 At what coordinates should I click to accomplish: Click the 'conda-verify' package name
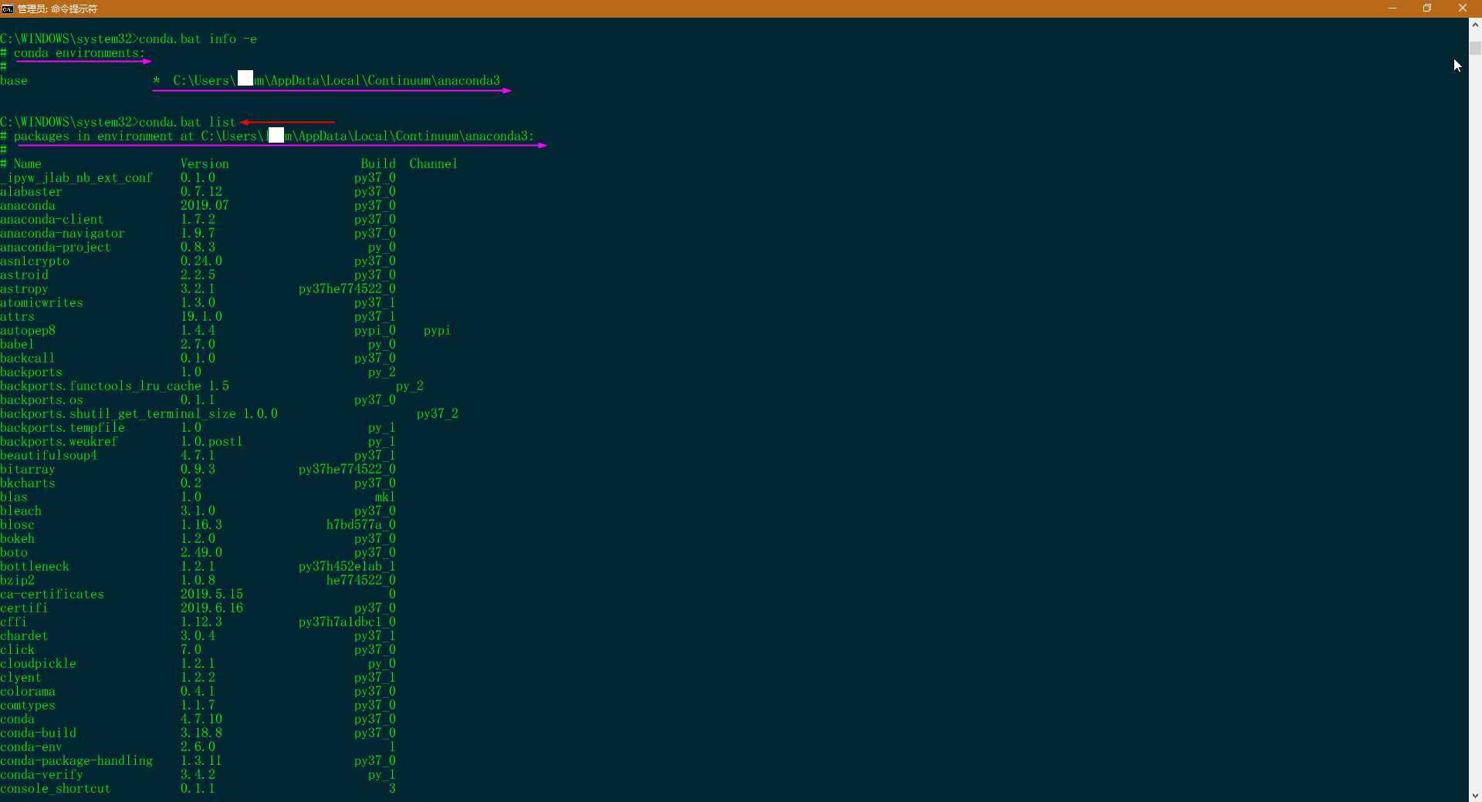coord(42,774)
